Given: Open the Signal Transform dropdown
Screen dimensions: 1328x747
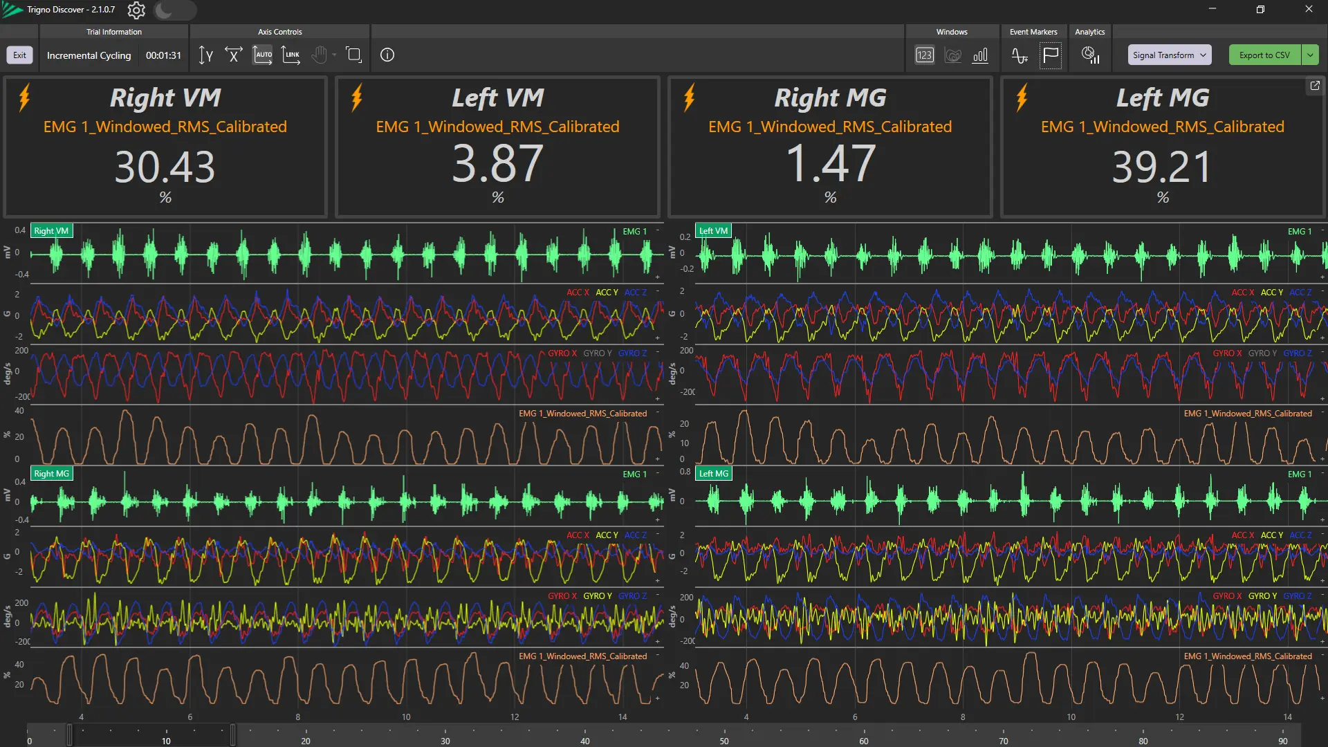Looking at the screenshot, I should coord(1169,55).
